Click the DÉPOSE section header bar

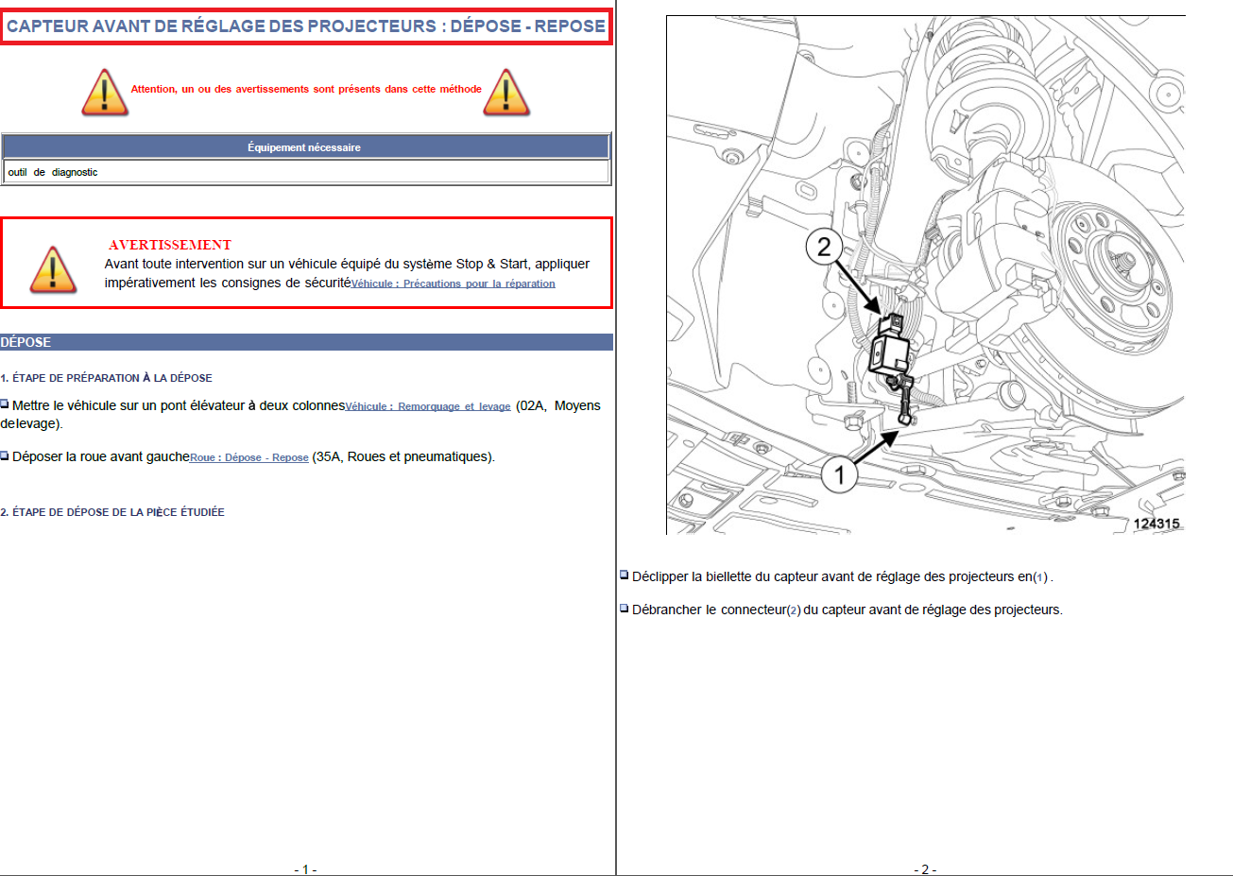(x=306, y=342)
